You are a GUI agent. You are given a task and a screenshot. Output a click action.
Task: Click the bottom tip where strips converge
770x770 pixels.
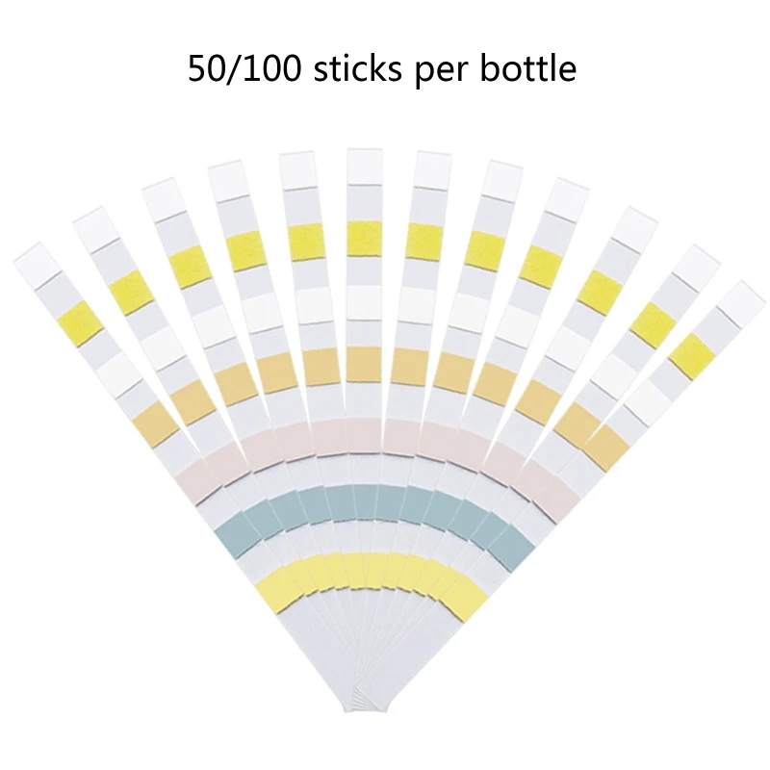coord(365,706)
